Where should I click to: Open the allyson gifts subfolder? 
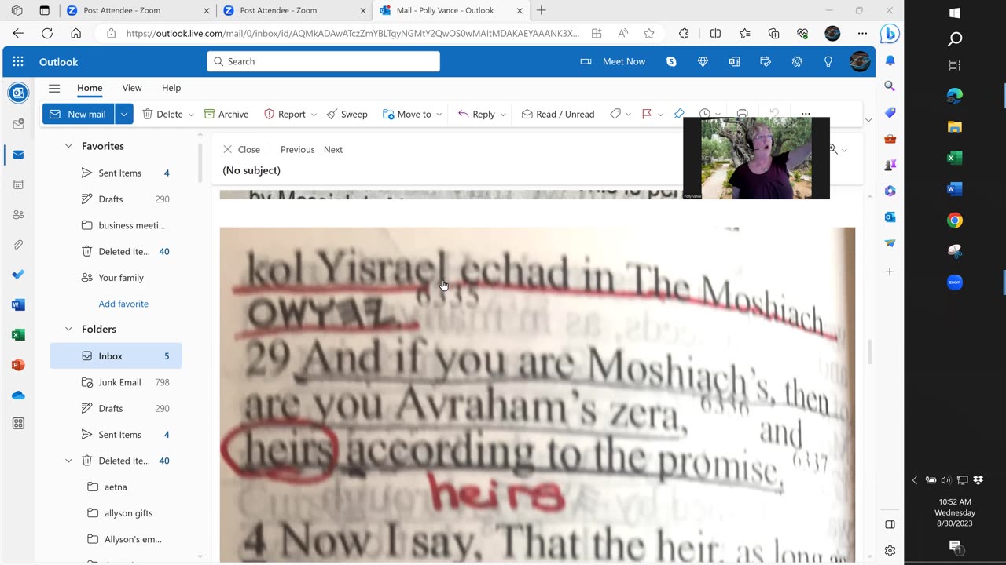click(128, 513)
